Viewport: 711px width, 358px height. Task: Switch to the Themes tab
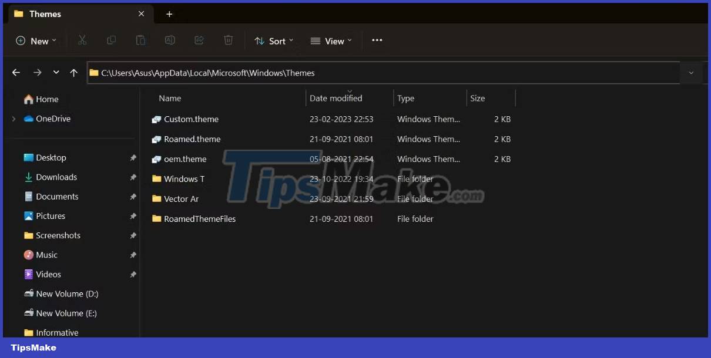click(47, 13)
